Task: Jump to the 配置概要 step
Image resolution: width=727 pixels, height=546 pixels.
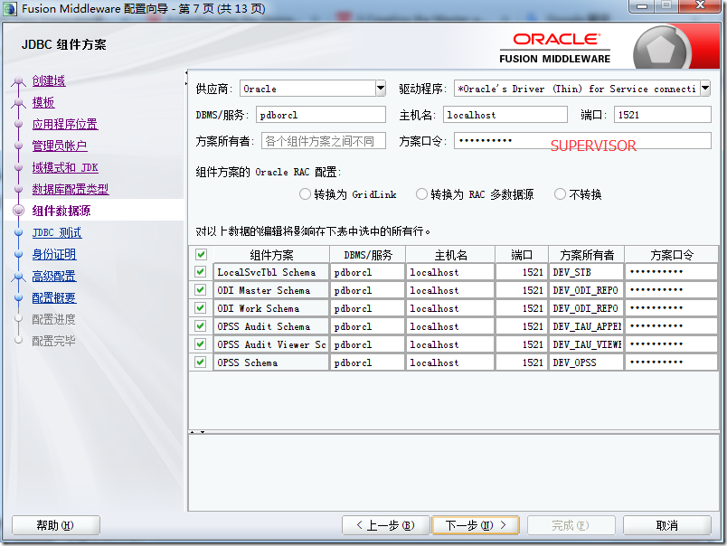Action: [54, 298]
